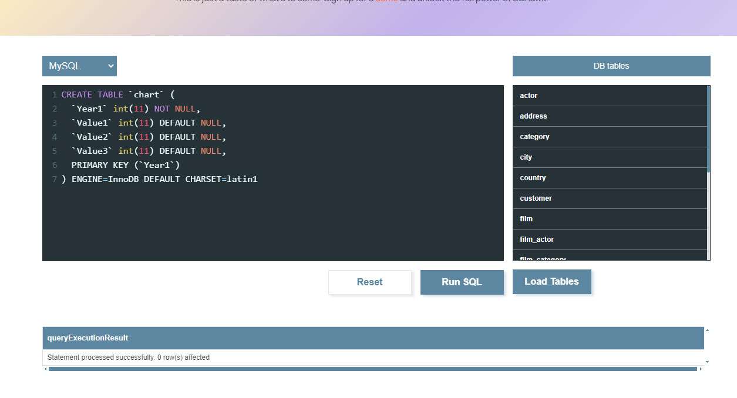The width and height of the screenshot is (737, 398).
Task: Click Load Tables button
Action: tap(551, 282)
